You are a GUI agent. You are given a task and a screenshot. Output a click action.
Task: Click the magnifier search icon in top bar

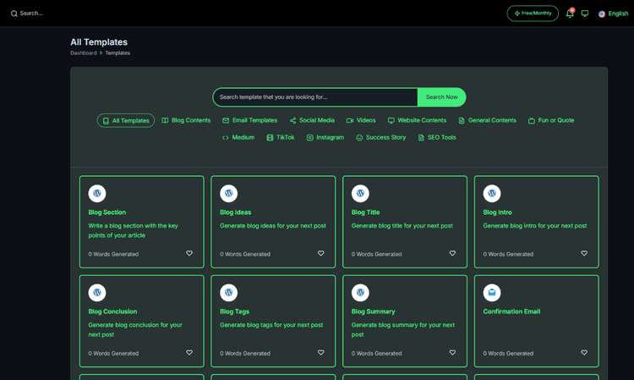14,14
